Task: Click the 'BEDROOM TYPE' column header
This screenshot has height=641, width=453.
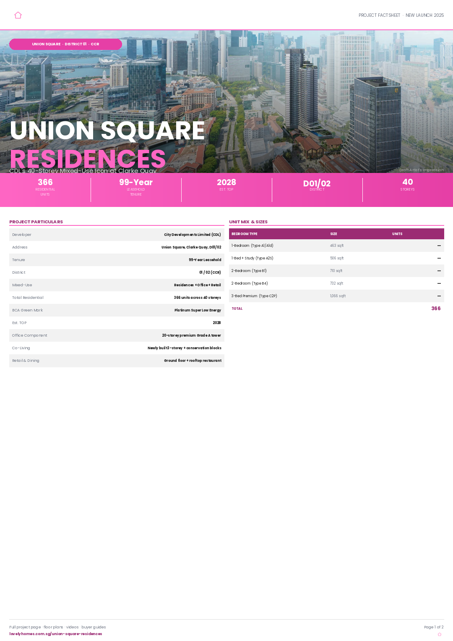Action: coord(245,234)
